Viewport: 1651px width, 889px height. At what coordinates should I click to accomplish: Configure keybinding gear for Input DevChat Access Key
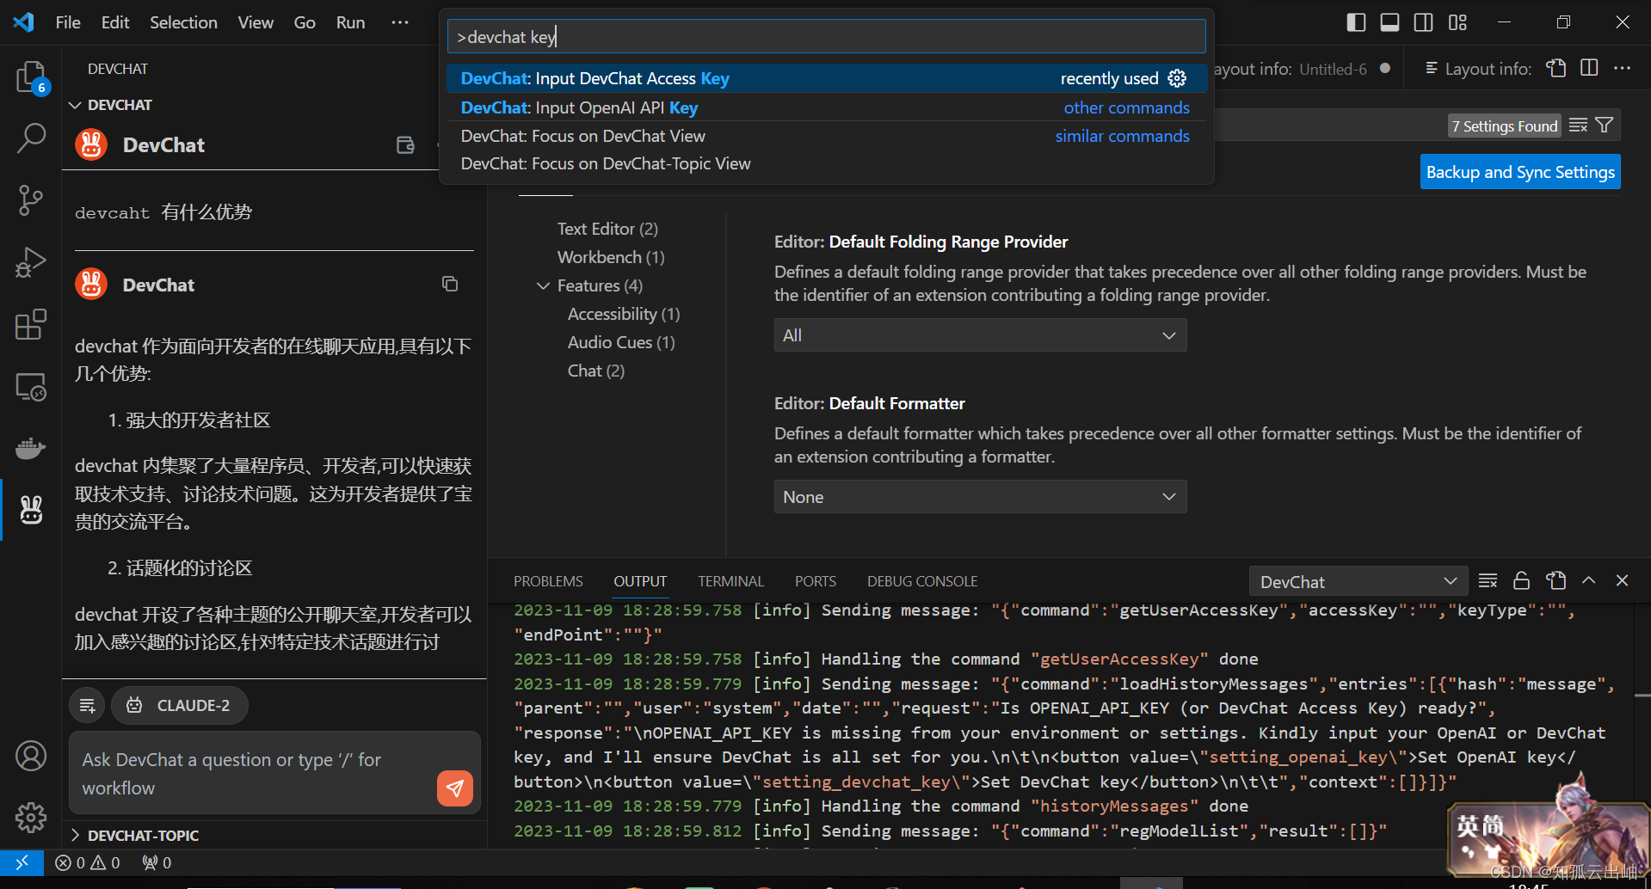[x=1177, y=78]
